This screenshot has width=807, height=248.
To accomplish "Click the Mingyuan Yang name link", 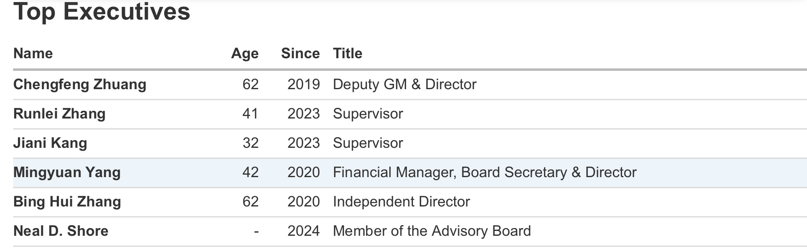I will [x=67, y=172].
